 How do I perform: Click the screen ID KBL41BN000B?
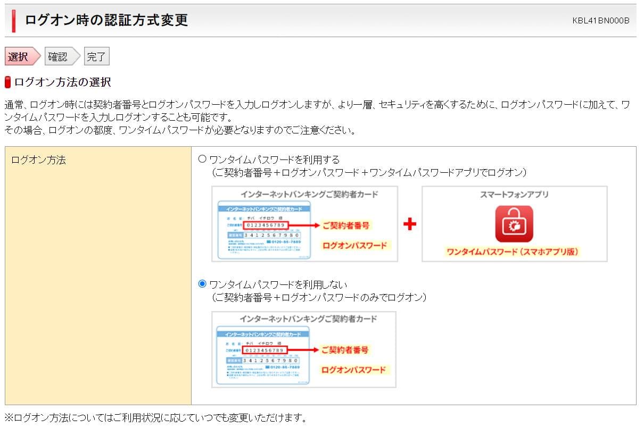[x=600, y=21]
